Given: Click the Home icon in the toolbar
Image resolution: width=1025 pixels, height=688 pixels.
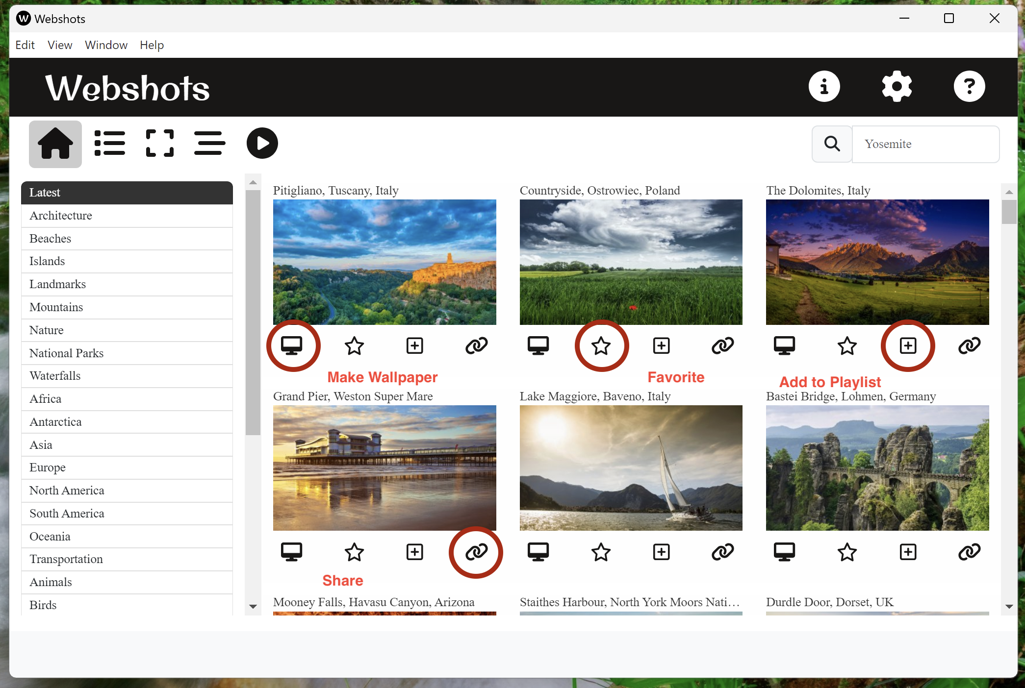Looking at the screenshot, I should click(x=55, y=144).
